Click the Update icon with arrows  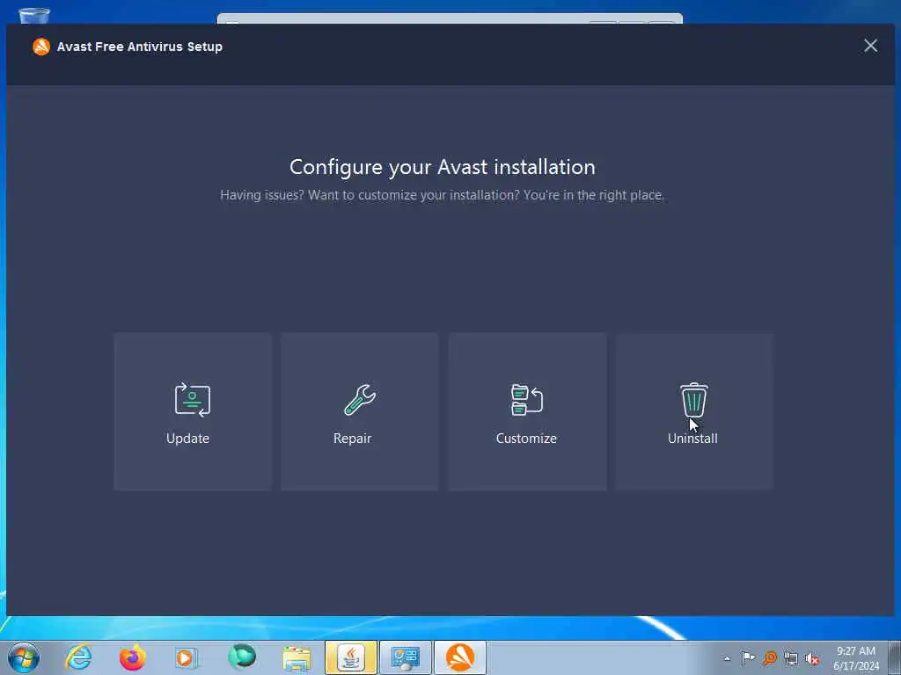(x=193, y=400)
